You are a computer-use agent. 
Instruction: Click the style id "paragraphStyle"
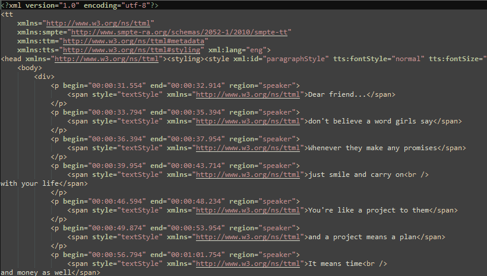click(x=296, y=59)
